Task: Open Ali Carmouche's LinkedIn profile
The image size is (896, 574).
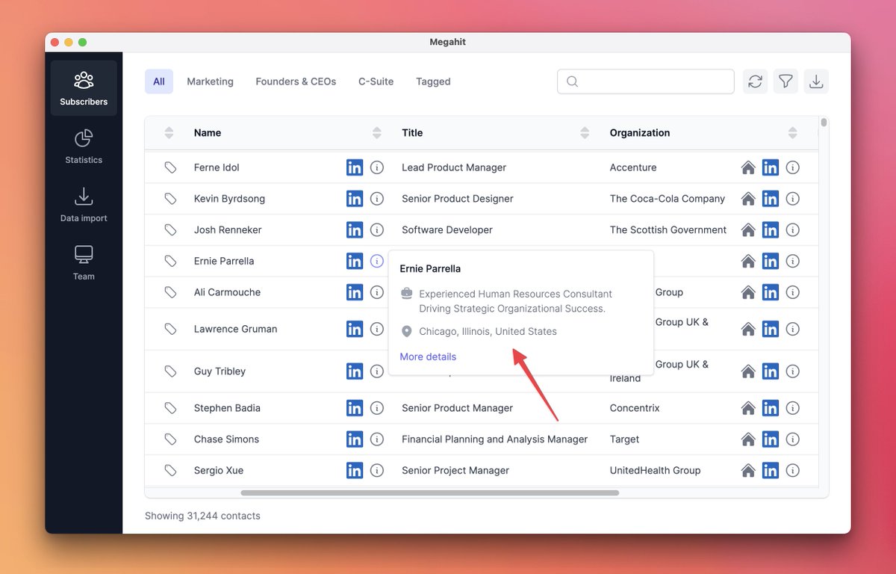Action: pyautogui.click(x=355, y=292)
